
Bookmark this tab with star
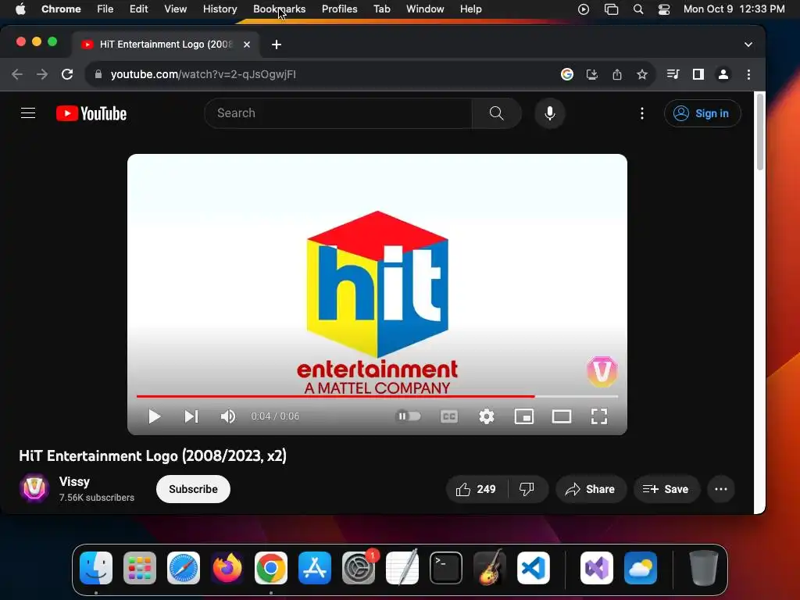coord(642,74)
